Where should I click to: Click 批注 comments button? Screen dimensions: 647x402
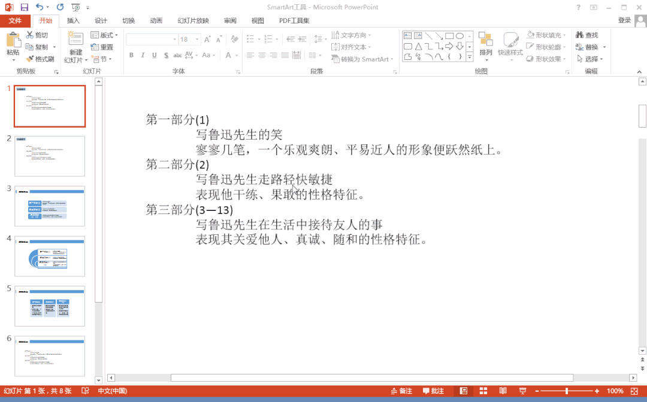[x=433, y=391]
